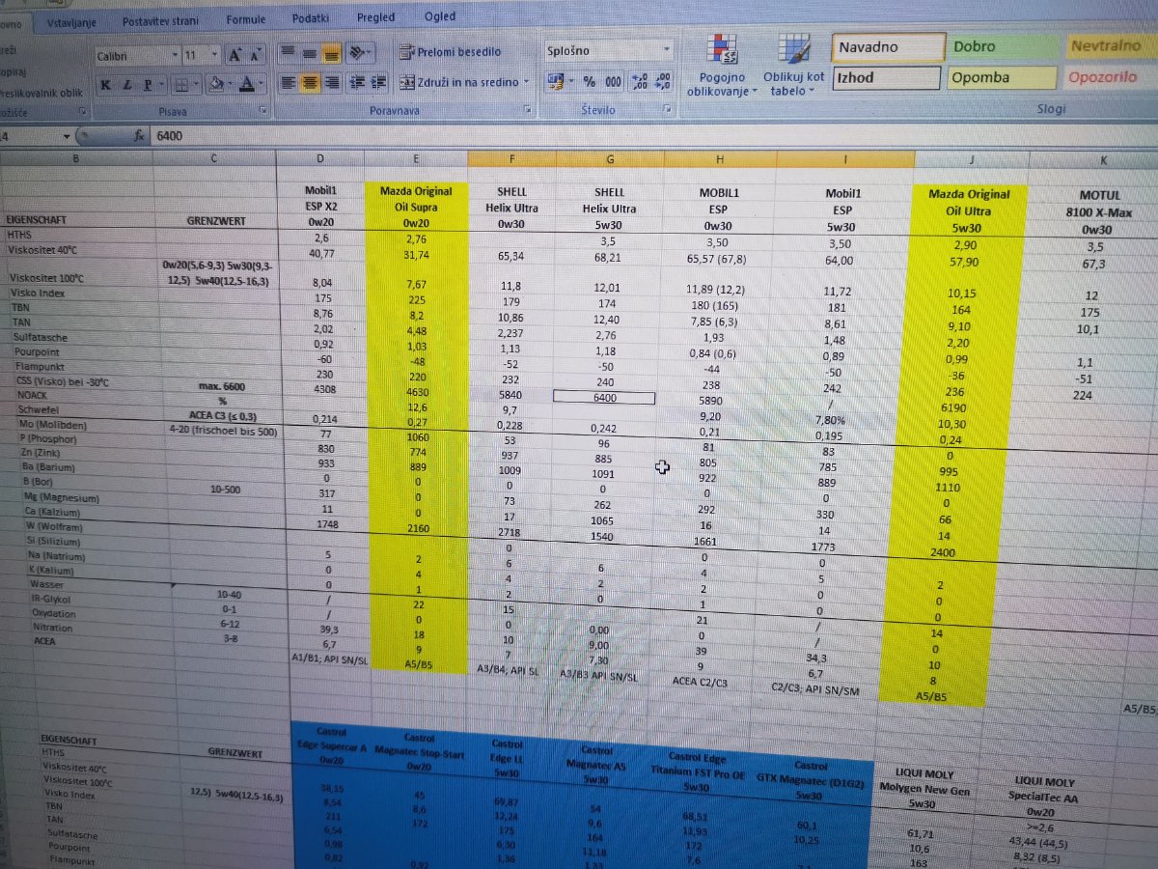Switch to the Postavitev strani tab

(159, 20)
